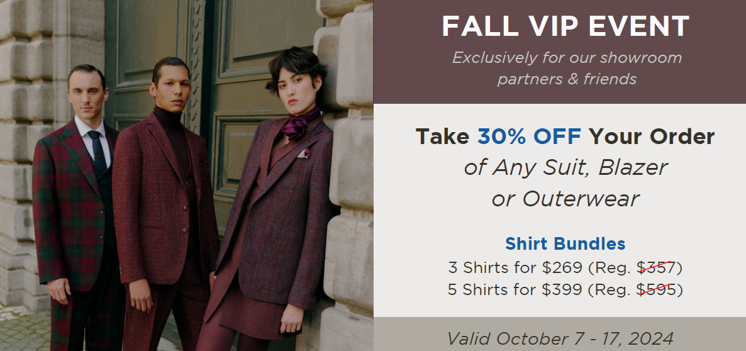Click the of Any Suit, Blazer text
This screenshot has width=746, height=351.
[565, 167]
